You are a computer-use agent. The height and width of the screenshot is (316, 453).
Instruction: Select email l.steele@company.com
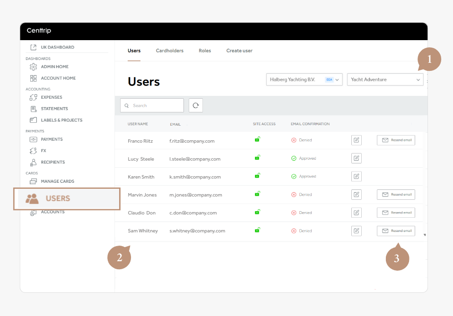click(195, 159)
